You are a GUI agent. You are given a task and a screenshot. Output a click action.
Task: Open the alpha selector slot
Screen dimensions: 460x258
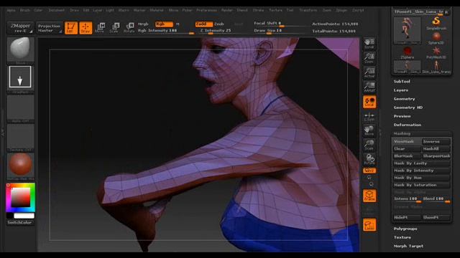point(20,108)
